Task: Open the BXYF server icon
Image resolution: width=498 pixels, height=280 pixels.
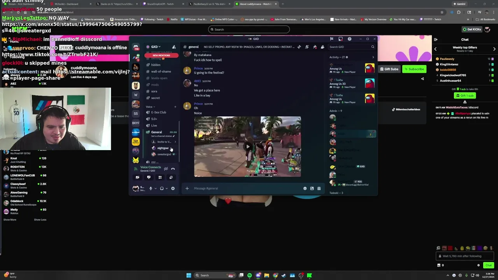Action: tap(136, 123)
